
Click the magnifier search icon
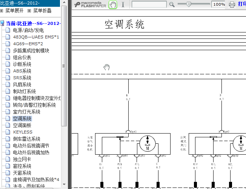(x=172, y=5)
